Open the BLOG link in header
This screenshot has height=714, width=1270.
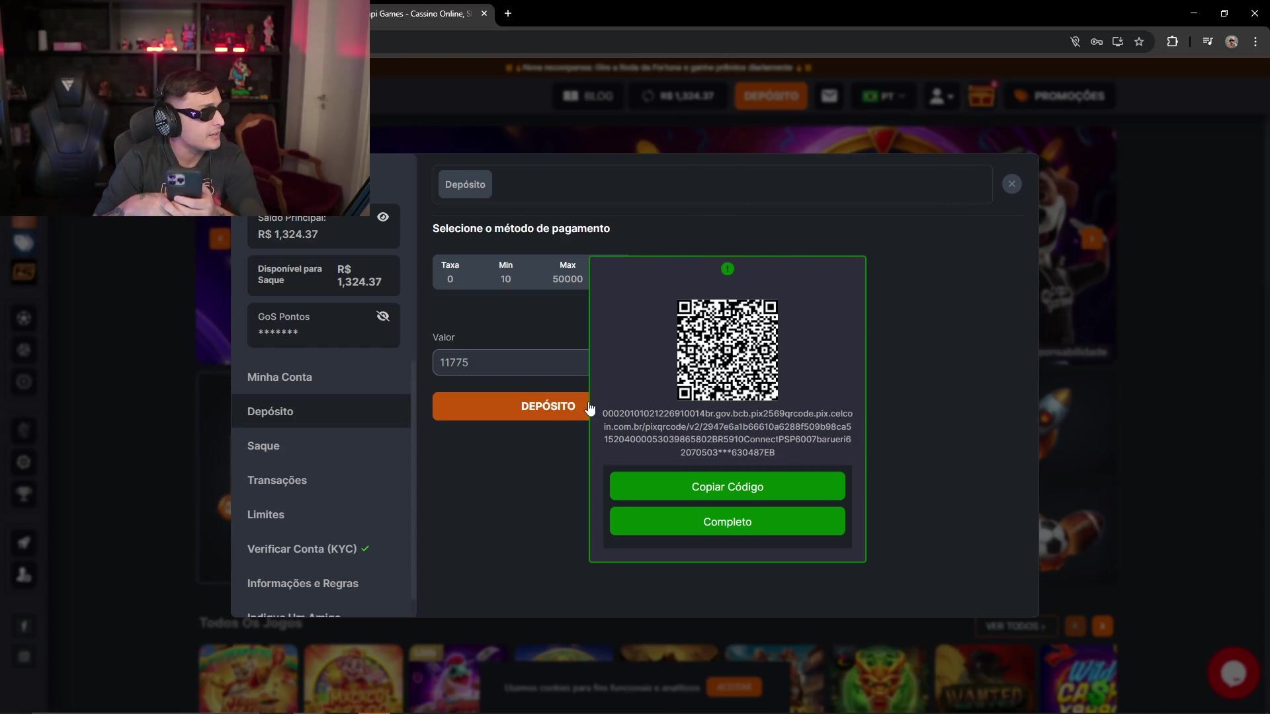[x=588, y=96]
